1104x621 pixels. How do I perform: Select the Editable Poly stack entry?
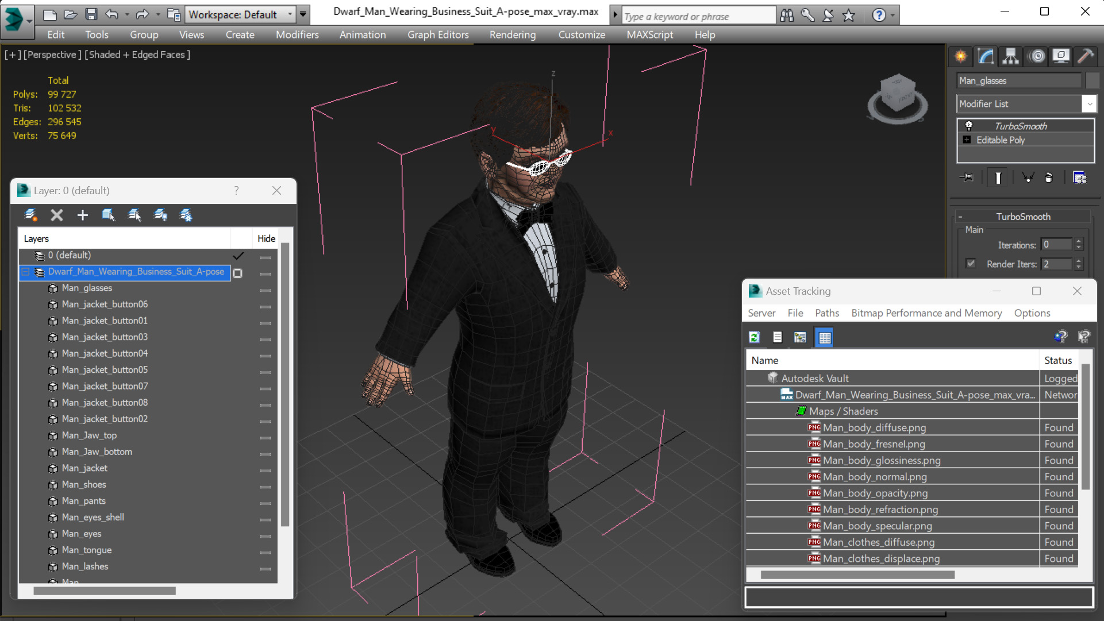coord(1000,140)
